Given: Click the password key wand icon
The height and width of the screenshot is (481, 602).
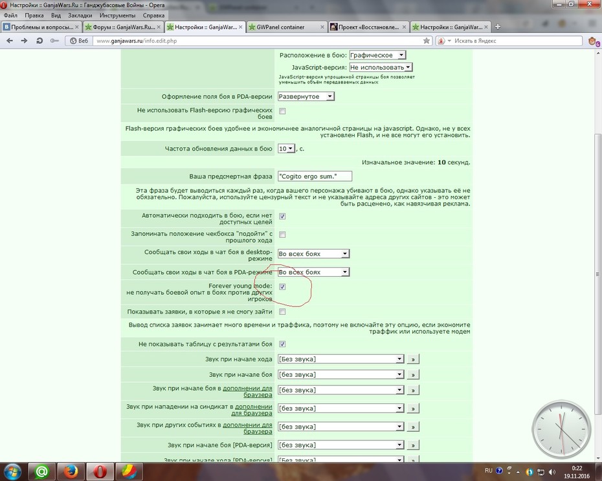Looking at the screenshot, I should coord(54,41).
